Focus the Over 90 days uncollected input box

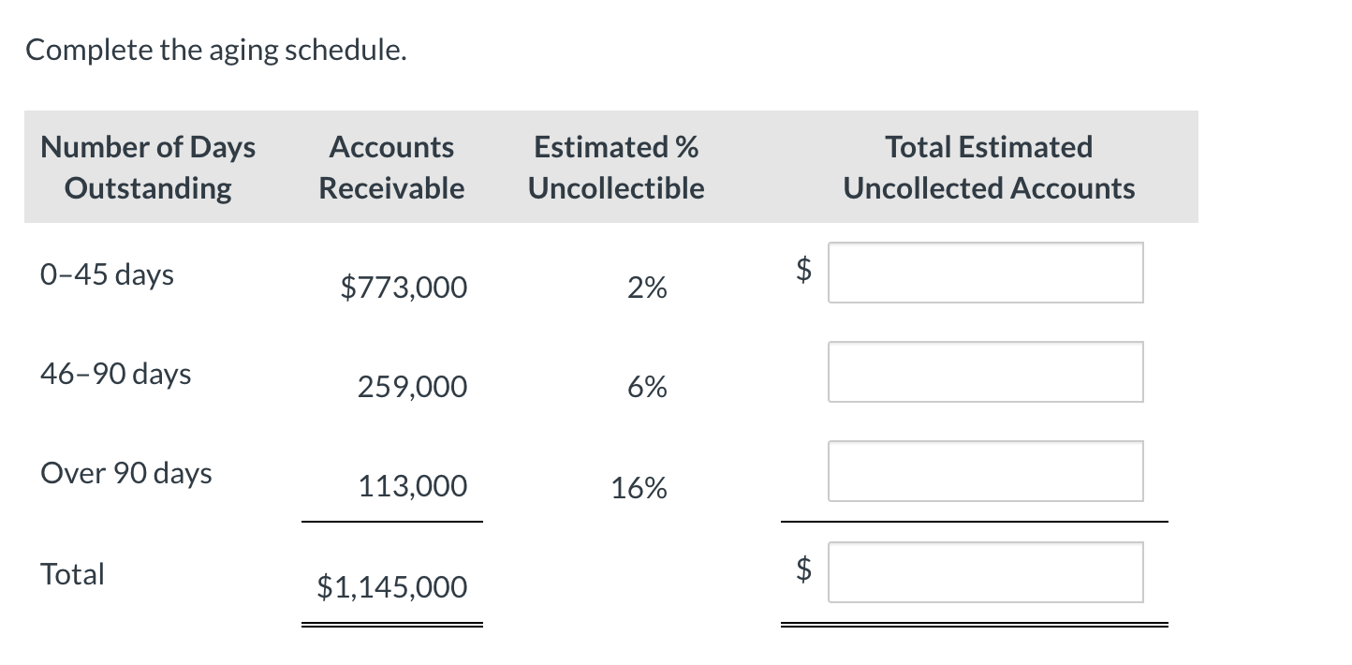(985, 471)
